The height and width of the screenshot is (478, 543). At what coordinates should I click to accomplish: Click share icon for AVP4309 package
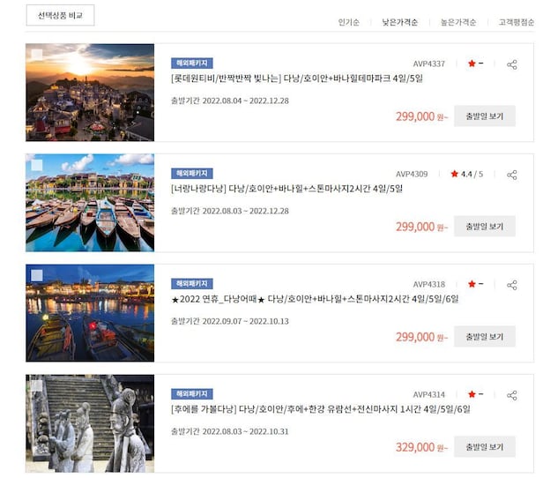pyautogui.click(x=512, y=175)
